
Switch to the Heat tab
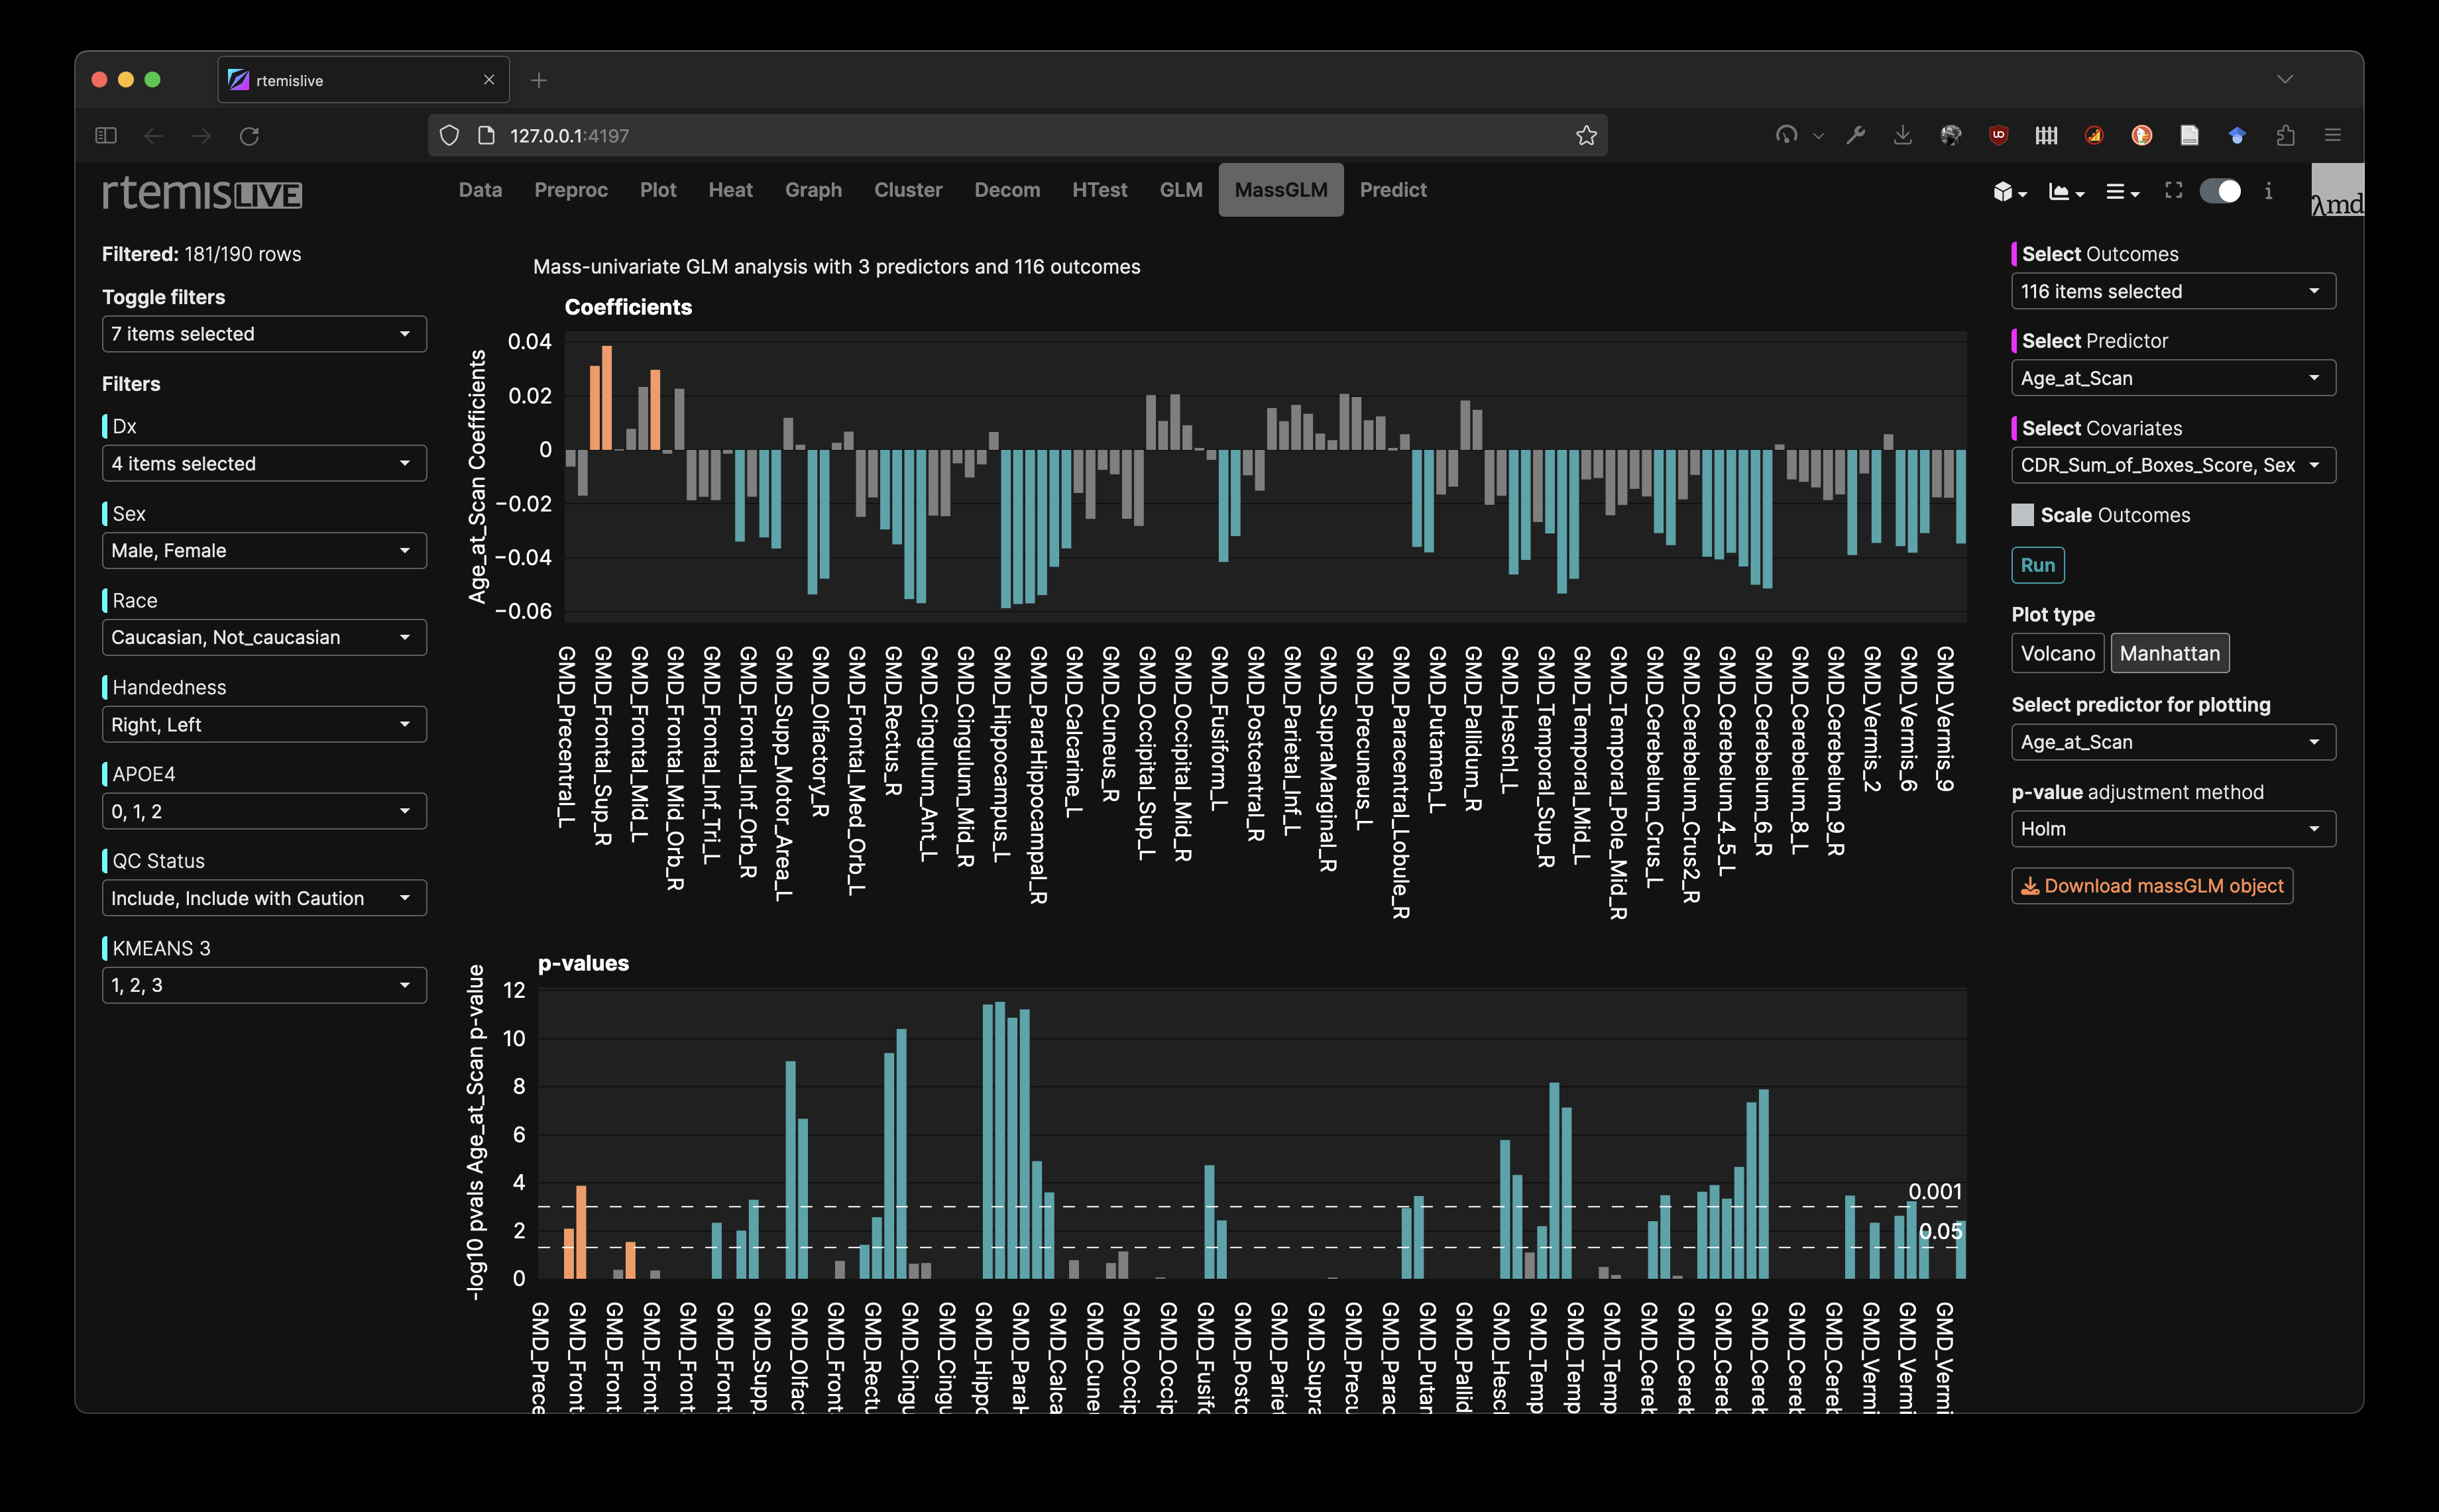click(730, 190)
